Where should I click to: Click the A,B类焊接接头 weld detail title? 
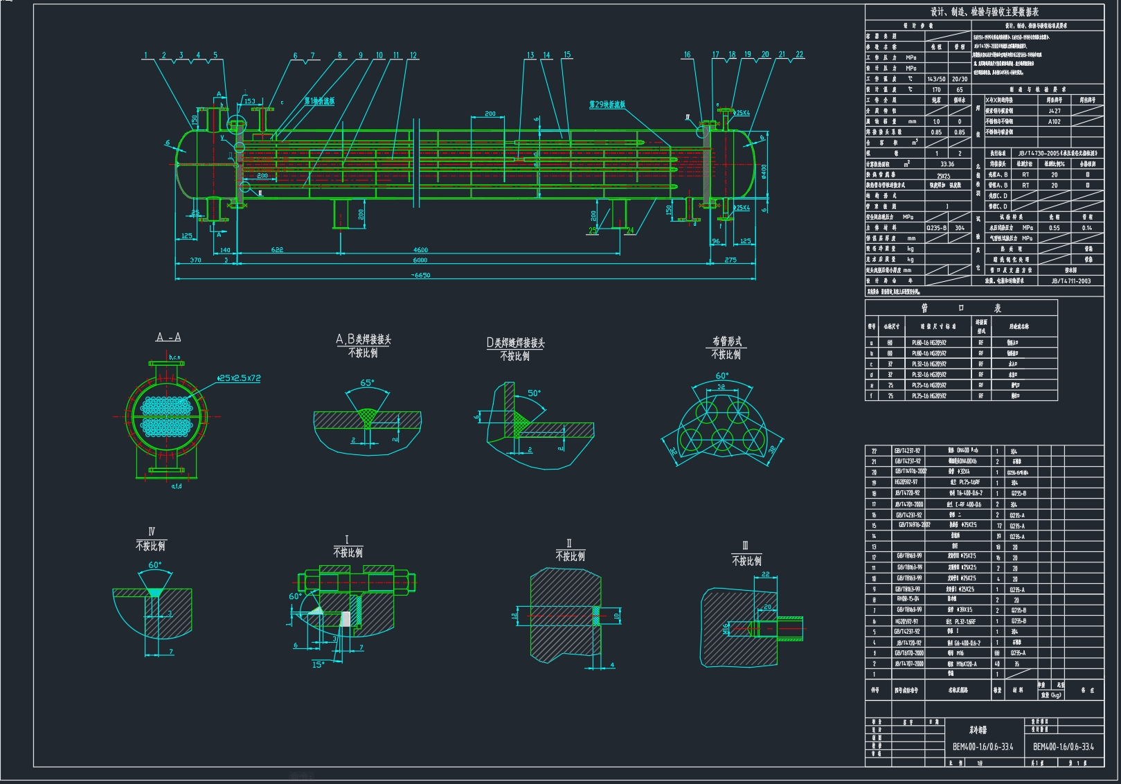coord(364,339)
